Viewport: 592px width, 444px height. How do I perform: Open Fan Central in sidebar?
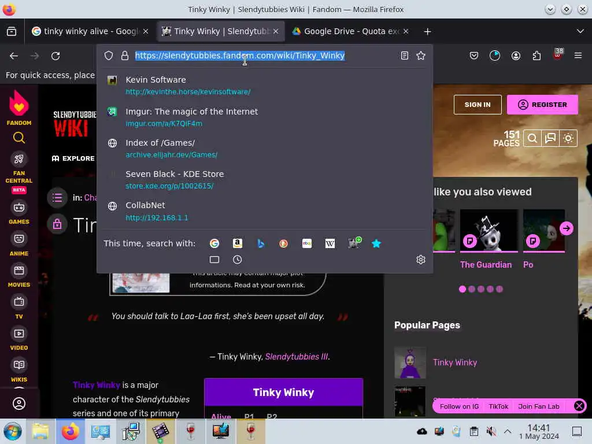click(19, 172)
